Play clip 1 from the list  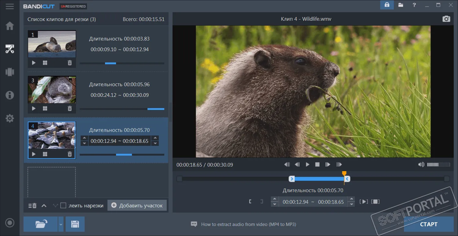click(34, 63)
